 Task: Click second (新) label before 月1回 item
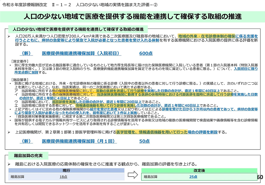point(26,141)
